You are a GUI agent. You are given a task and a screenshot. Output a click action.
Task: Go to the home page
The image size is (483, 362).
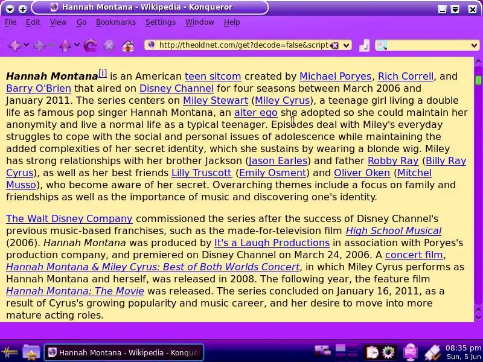click(x=128, y=46)
